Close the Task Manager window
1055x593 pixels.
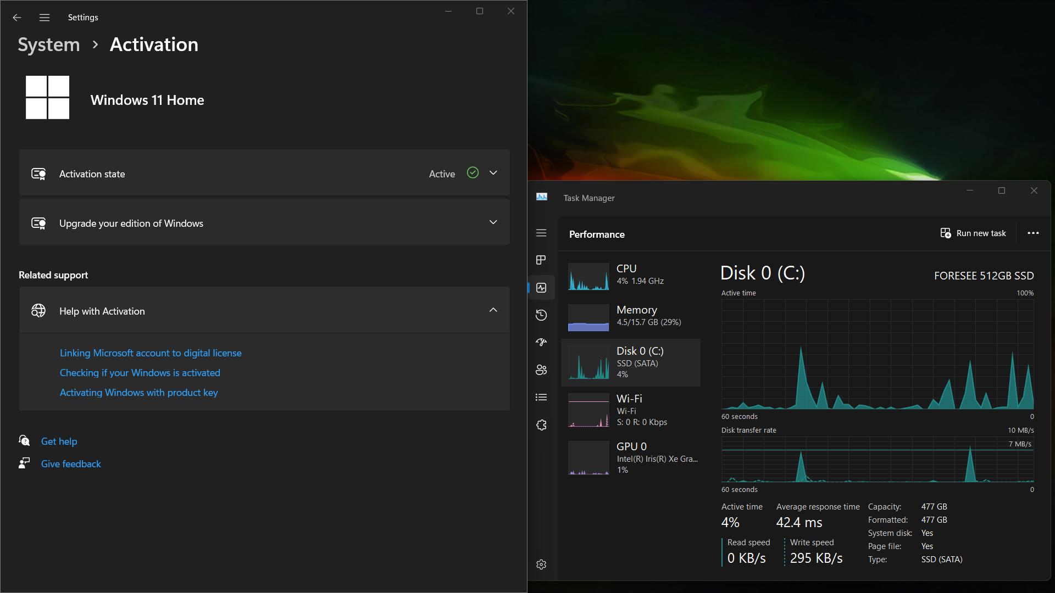1034,191
